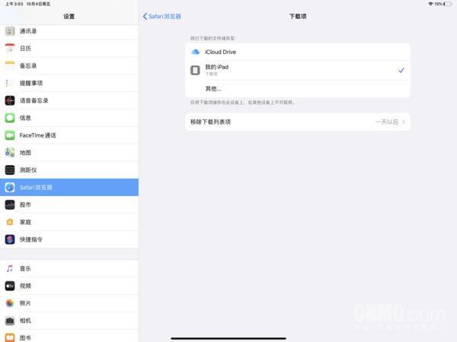Viewport: 457px width, 342px height.
Task: Open the 通讯录 contacts icon
Action: [10, 31]
